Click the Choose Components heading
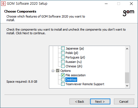Image resolution: width=138 pixels, height=108 pixels. (x=20, y=11)
